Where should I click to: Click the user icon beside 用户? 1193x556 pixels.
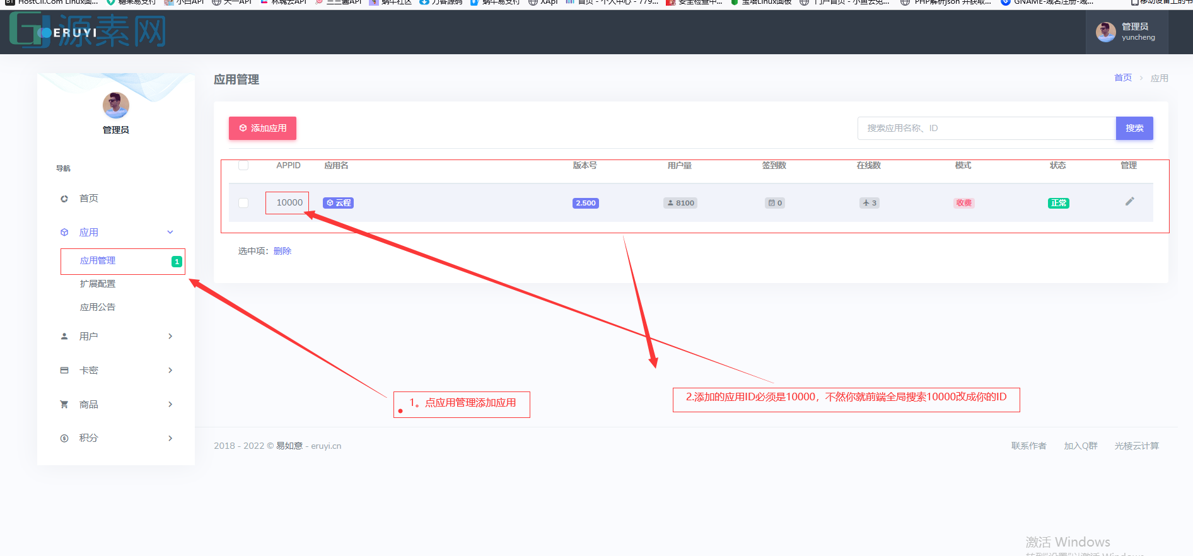(64, 337)
